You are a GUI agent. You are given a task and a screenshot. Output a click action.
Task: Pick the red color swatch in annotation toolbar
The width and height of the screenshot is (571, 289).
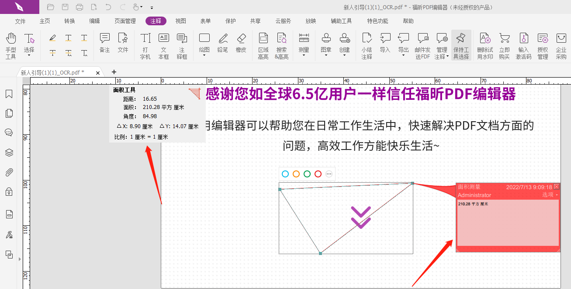coord(318,173)
